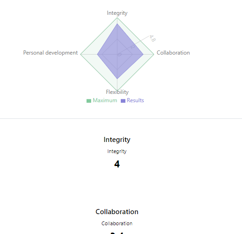The width and height of the screenshot is (242, 234).
Task: Click the green Maximum legend color box
Action: pos(89,101)
